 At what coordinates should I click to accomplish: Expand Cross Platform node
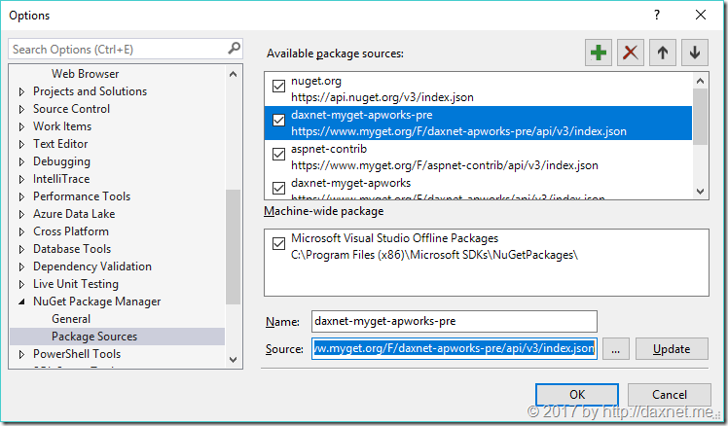(x=21, y=231)
